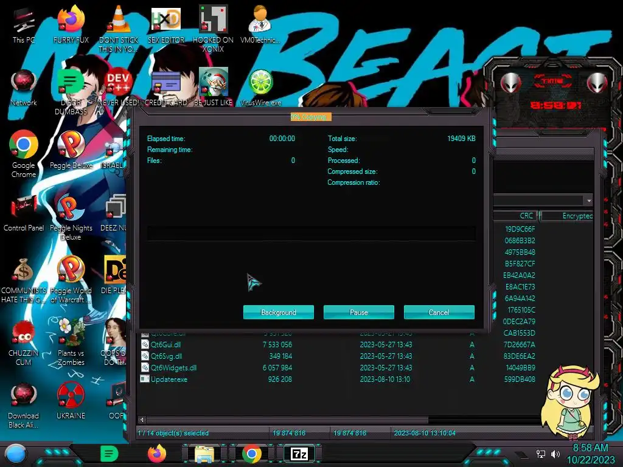Launch the Peggle Deluxe shortcut
The width and height of the screenshot is (623, 467).
coord(71,150)
